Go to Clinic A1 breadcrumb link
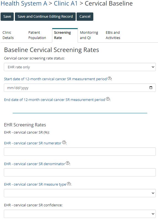This screenshot has width=158, height=221. [66, 4]
